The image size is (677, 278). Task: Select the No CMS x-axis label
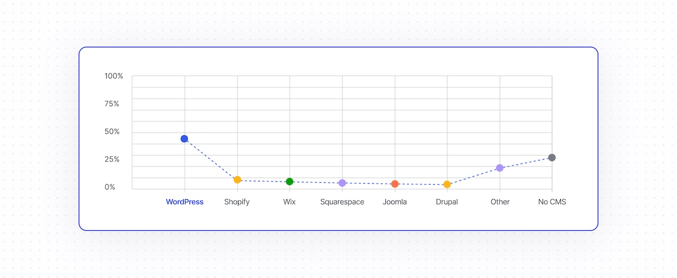pyautogui.click(x=552, y=202)
